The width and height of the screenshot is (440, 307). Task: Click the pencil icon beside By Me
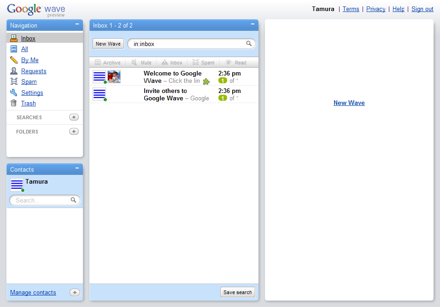point(14,60)
